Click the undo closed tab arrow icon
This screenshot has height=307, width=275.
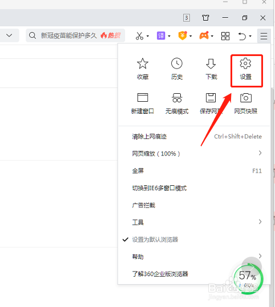coord(242,36)
